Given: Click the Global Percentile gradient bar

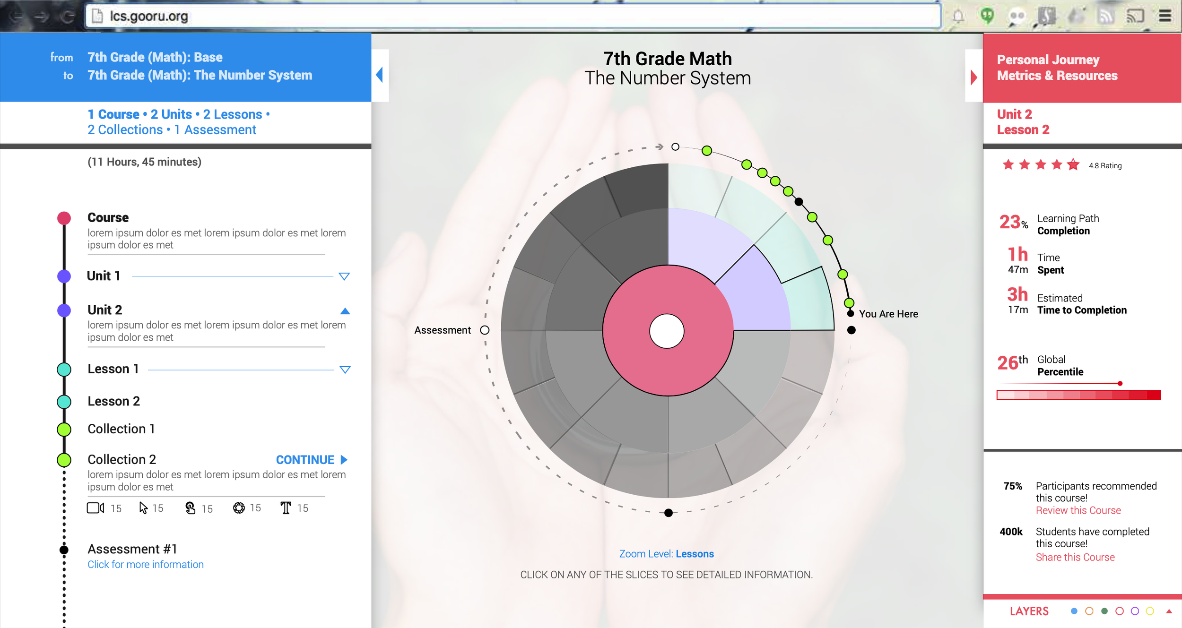Looking at the screenshot, I should tap(1078, 395).
